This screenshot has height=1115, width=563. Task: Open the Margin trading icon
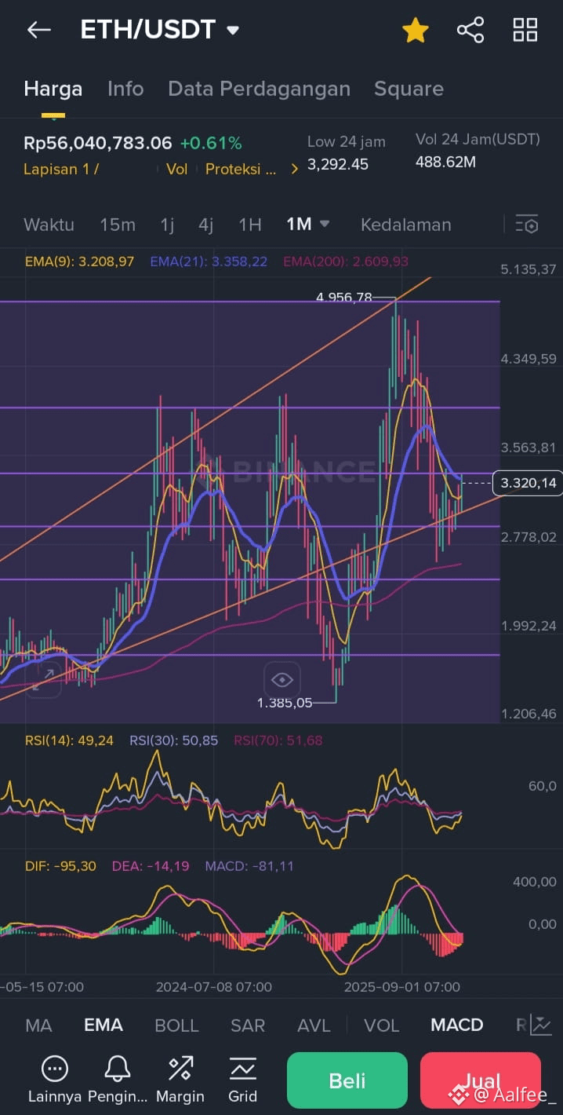point(180,1080)
